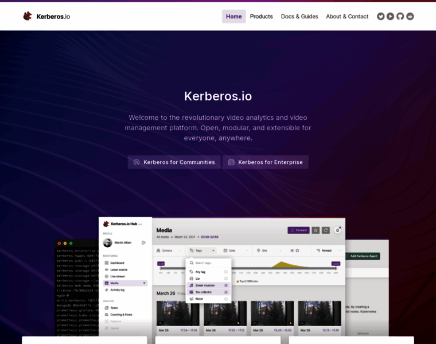Open the Twitter social icon

381,17
